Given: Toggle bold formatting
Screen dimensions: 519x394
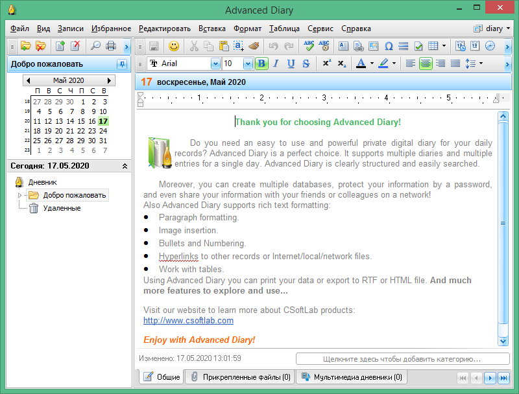Looking at the screenshot, I should 261,64.
